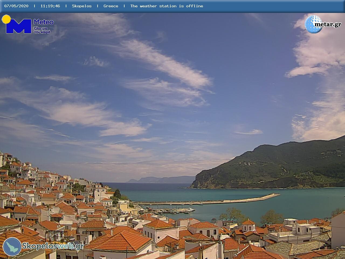
Task: Click the Meteo logo icon
Action: 17,24
